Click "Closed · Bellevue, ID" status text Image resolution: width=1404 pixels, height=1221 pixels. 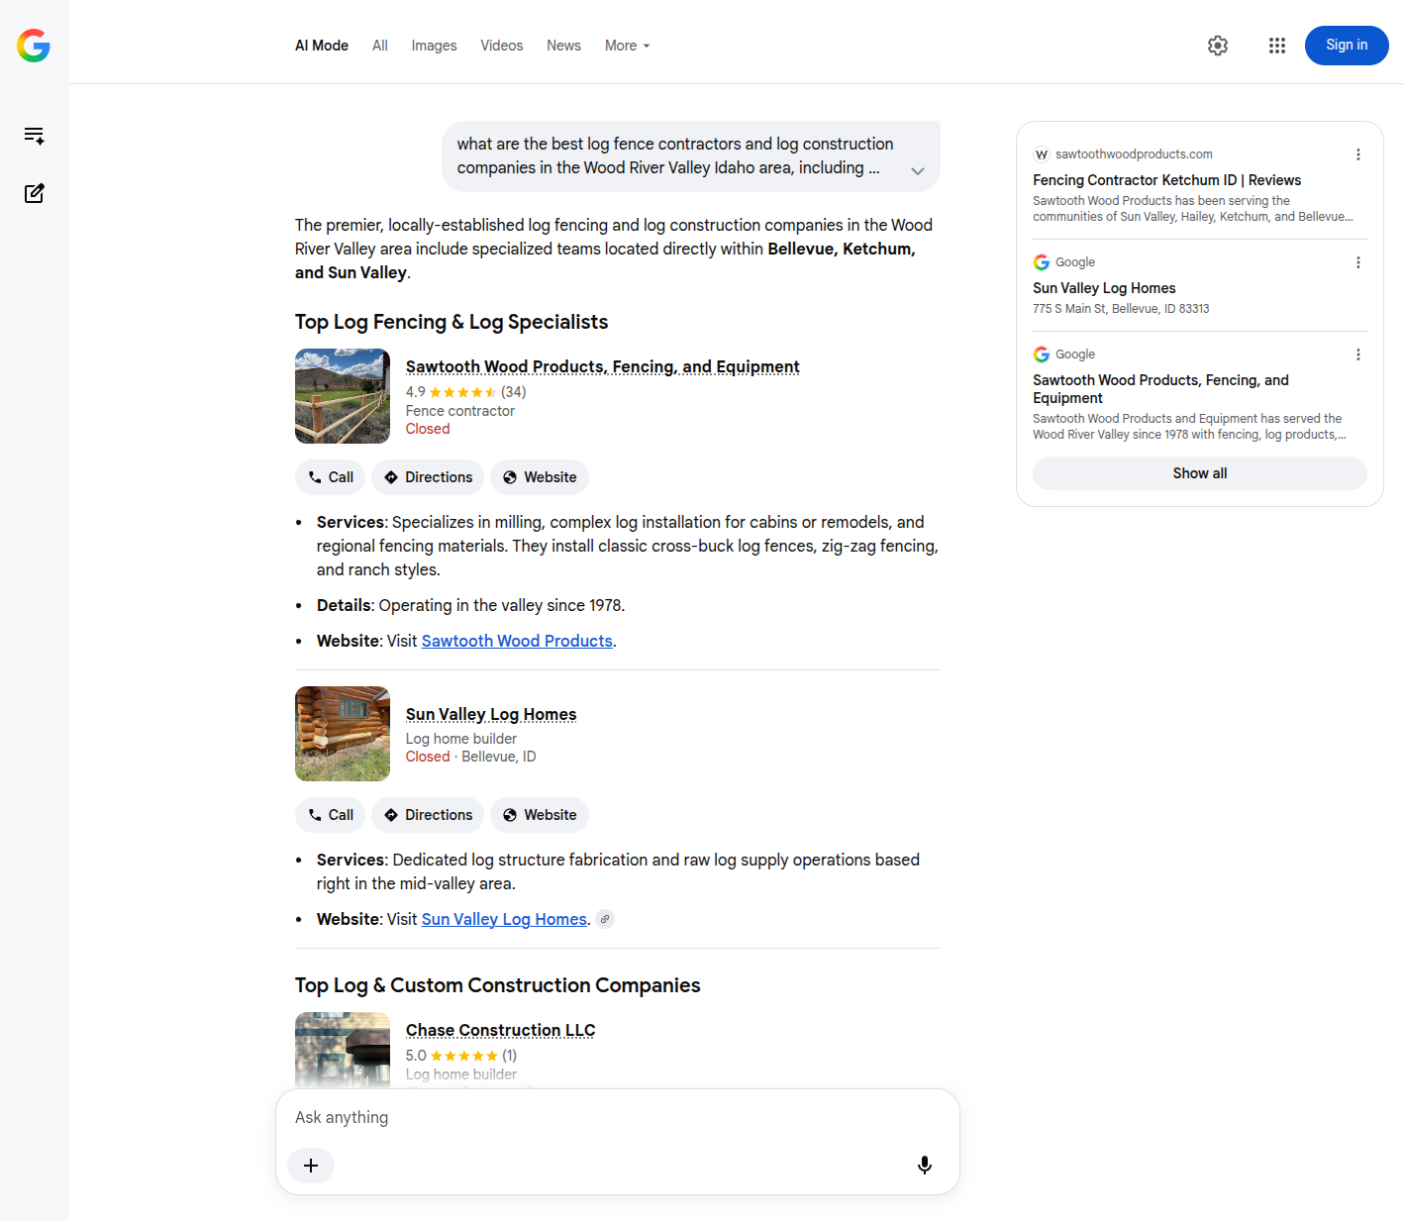(x=471, y=757)
